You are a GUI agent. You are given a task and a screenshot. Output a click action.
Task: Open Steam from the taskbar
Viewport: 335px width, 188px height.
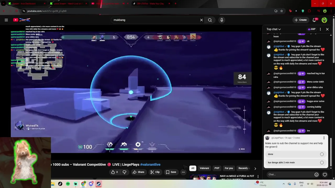(98, 184)
